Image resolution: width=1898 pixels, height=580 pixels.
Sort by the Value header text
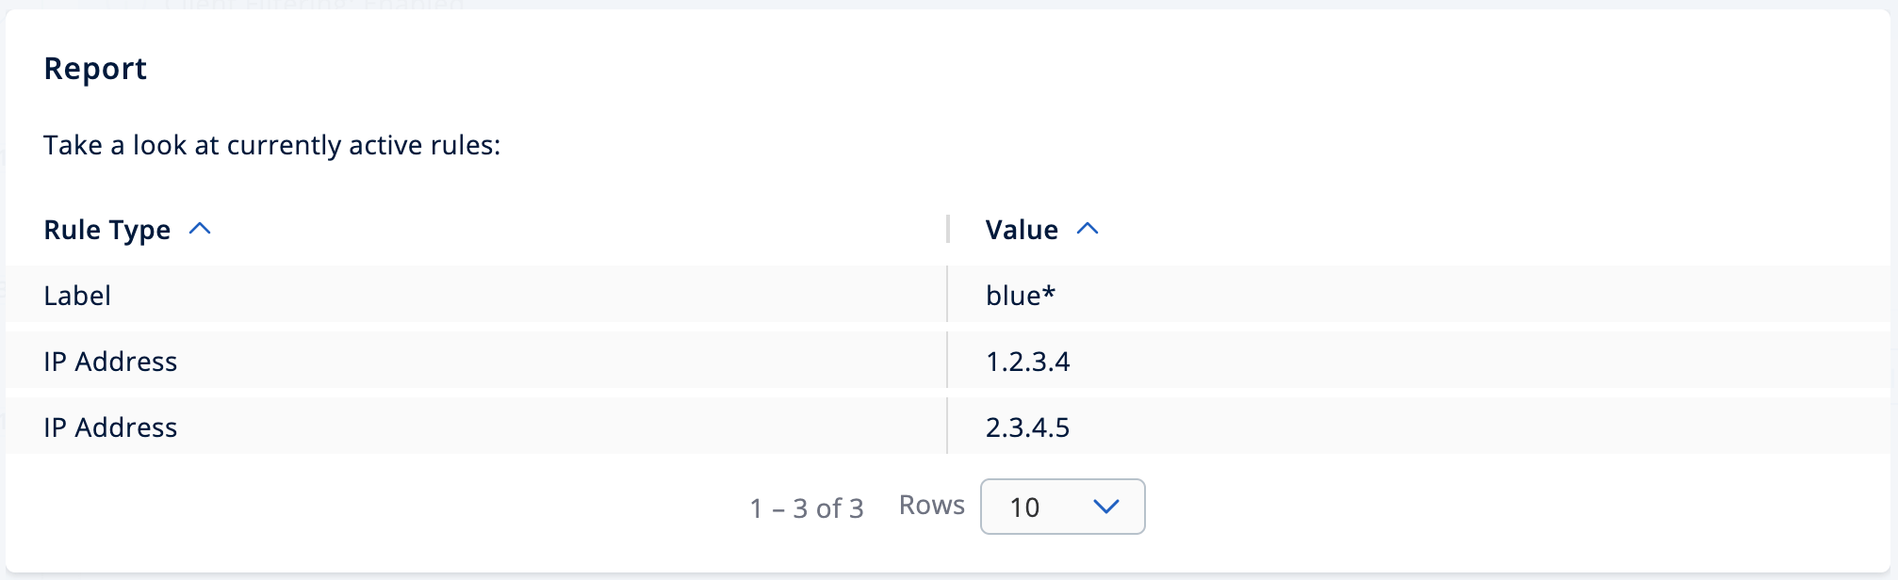1022,230
